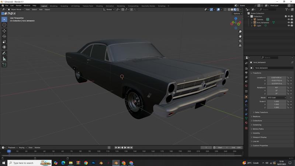Viewport: 295px width, 166px height.
Task: Disable the Light object in renders
Action: 292,25
